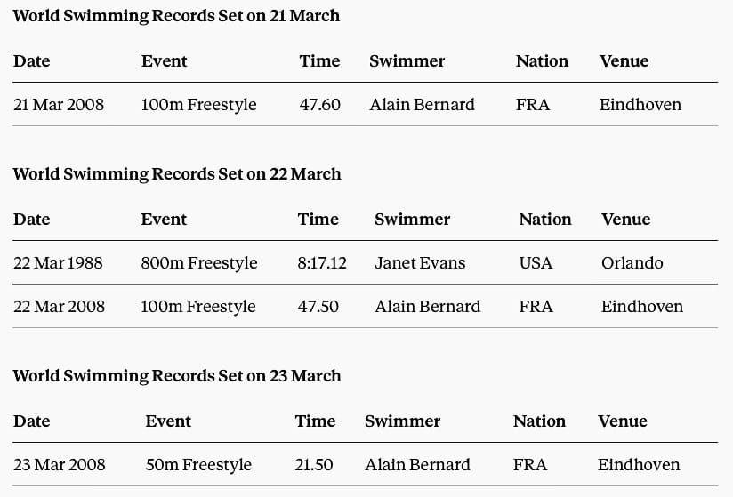Viewport: 733px width, 497px height.
Task: Click Time column header in 22 March table
Action: pos(318,220)
